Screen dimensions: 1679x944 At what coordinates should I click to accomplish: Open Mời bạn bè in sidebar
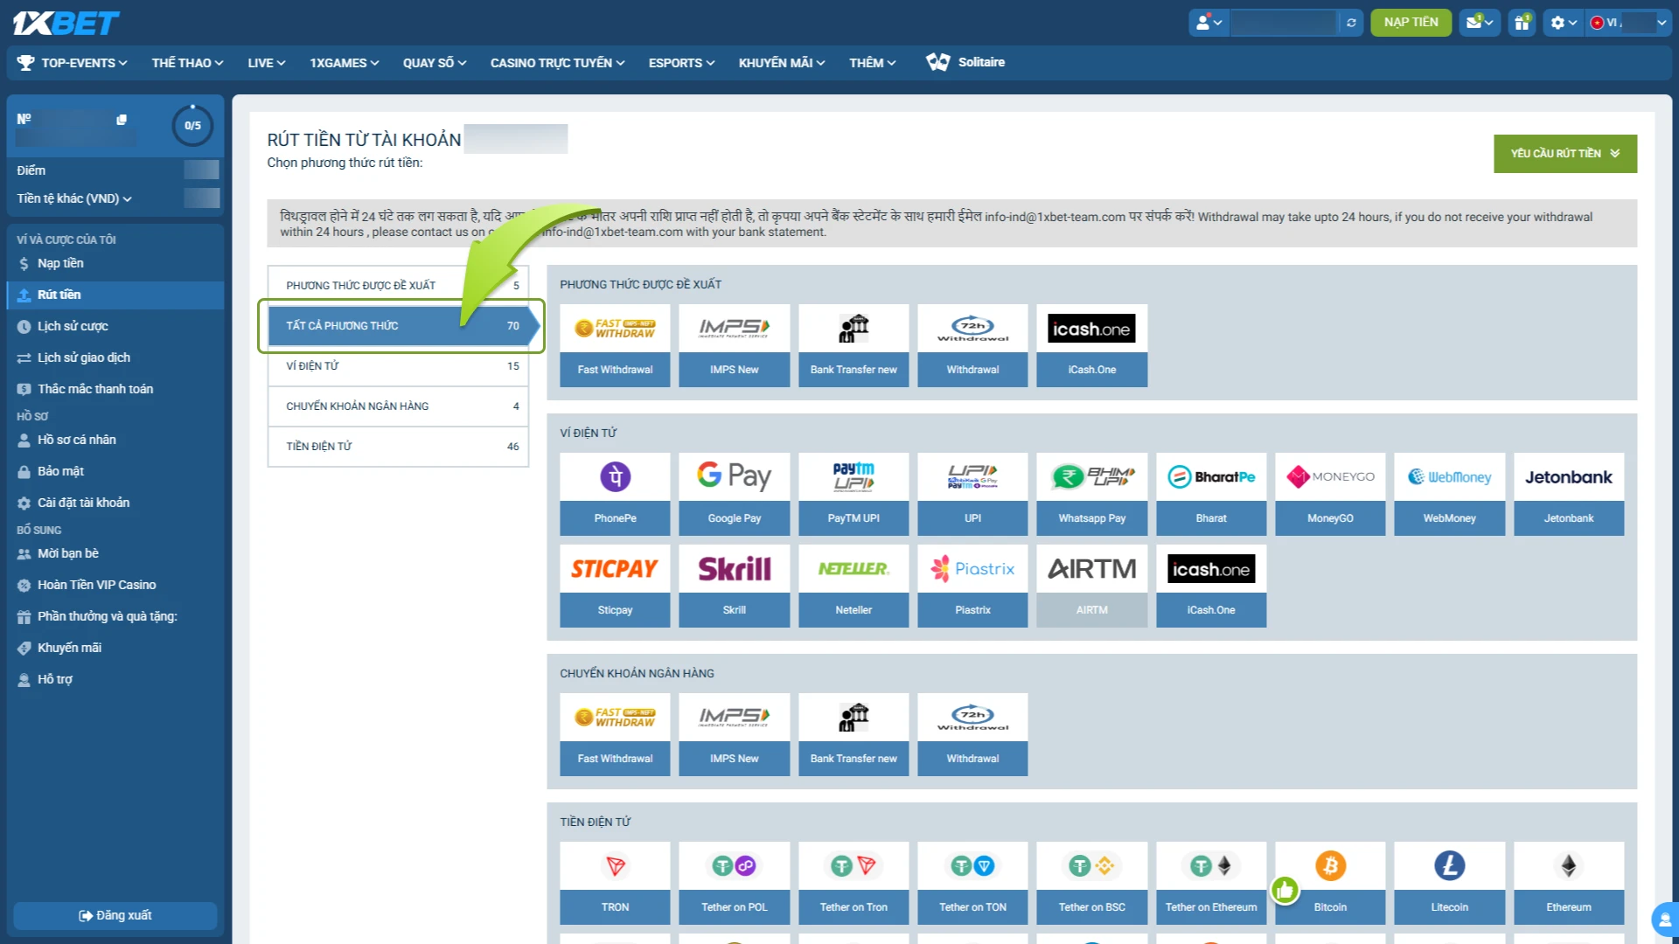click(x=115, y=553)
